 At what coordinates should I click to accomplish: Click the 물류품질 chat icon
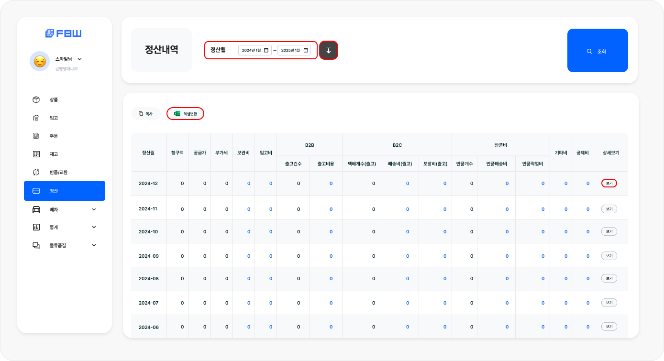(x=36, y=245)
